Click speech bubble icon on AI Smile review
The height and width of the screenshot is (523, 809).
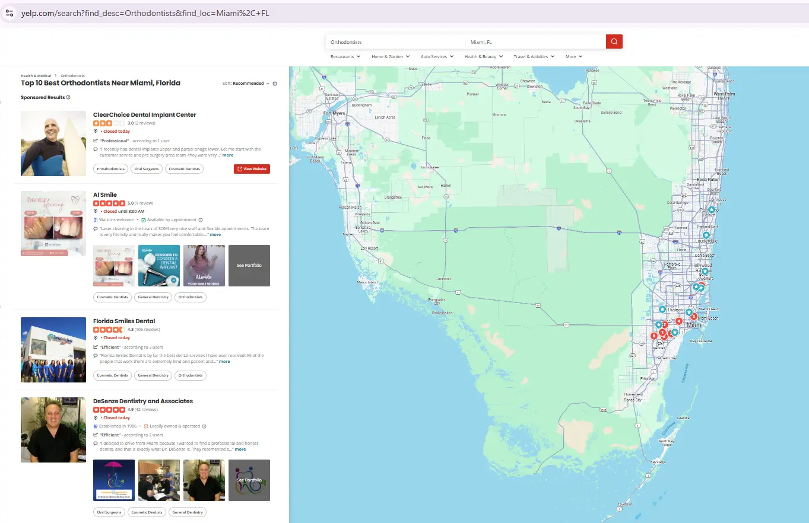click(96, 228)
